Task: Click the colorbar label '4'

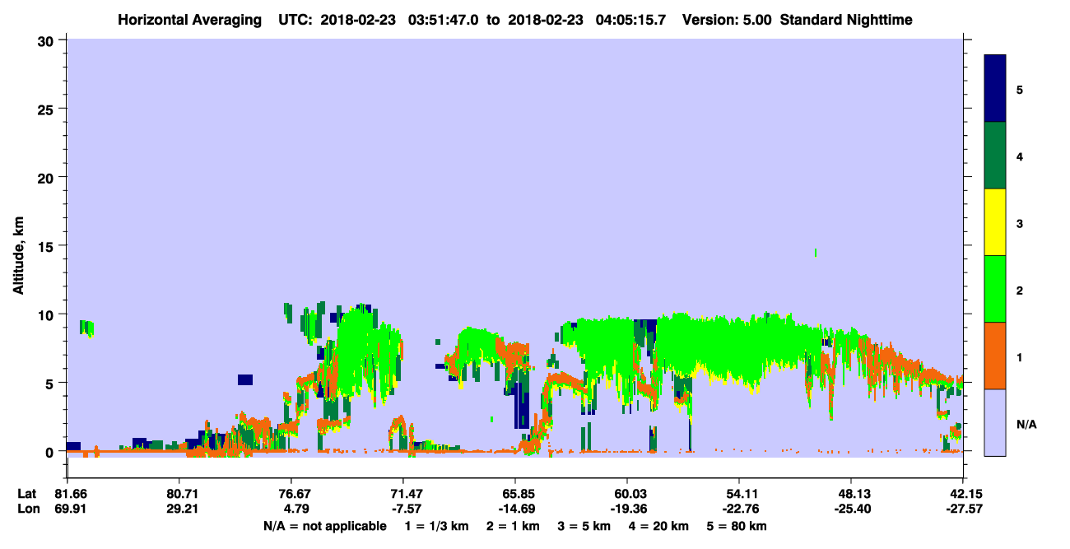Action: pos(1020,156)
